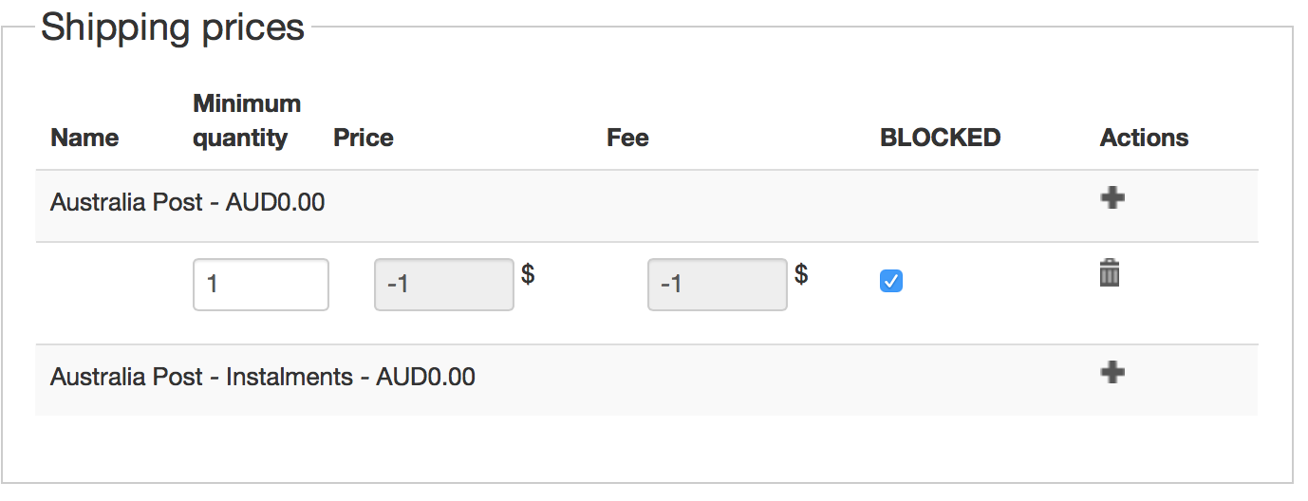Click the Minimum quantity column header
The height and width of the screenshot is (501, 1308).
pyautogui.click(x=245, y=121)
